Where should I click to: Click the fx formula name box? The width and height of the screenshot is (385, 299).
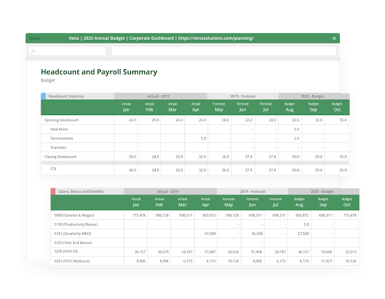tap(67, 51)
